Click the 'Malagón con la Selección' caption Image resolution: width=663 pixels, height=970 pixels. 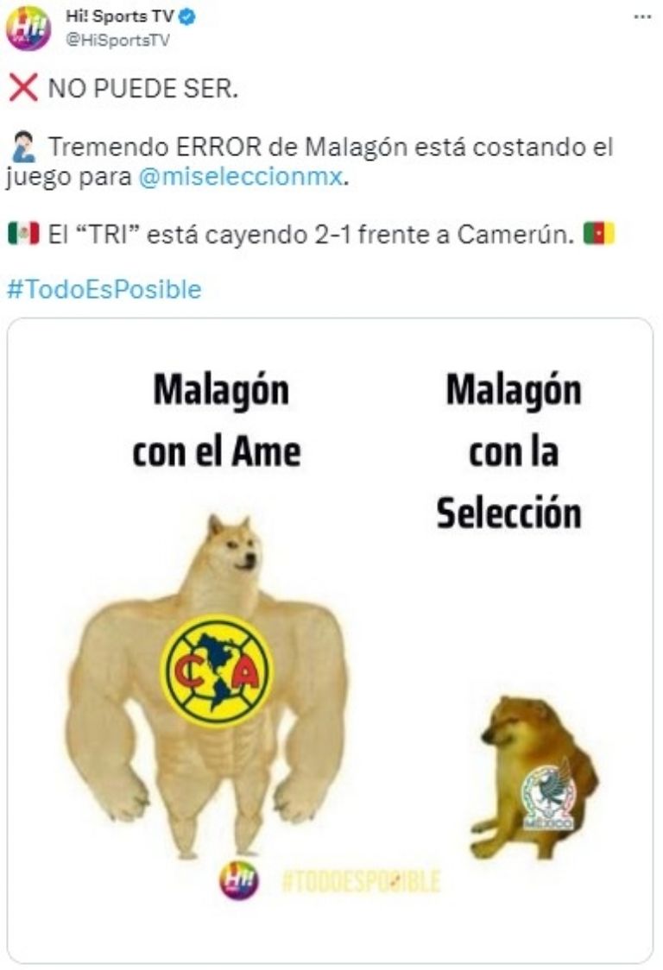[x=510, y=451]
